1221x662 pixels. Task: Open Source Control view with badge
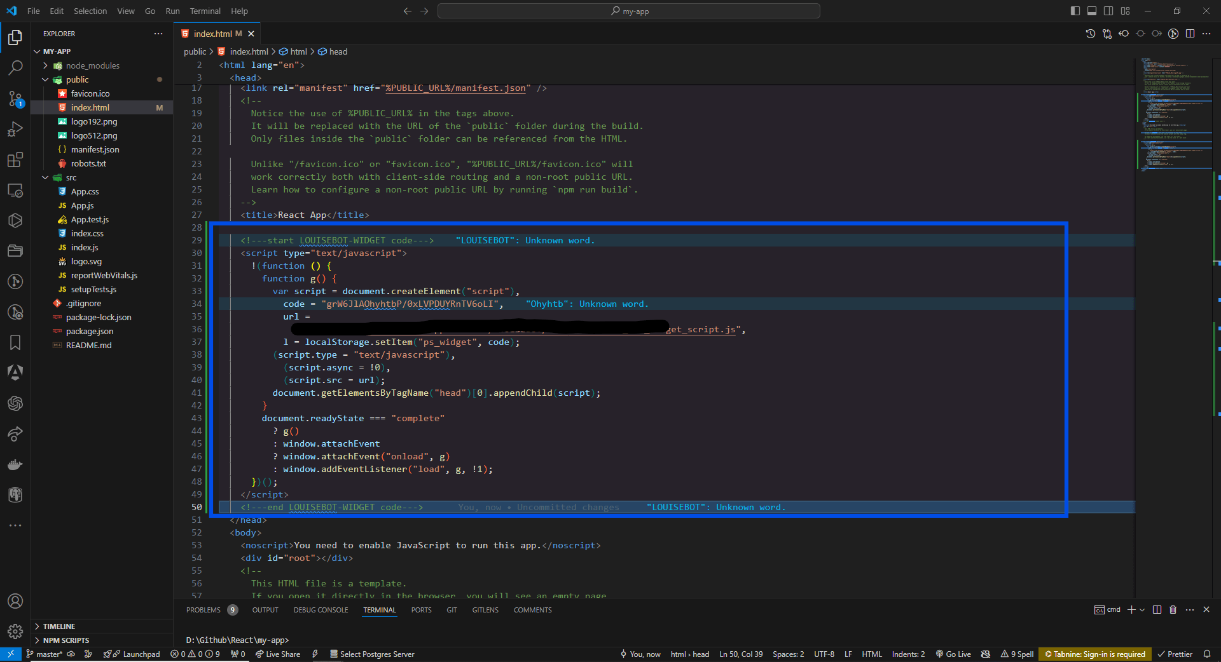coord(15,98)
